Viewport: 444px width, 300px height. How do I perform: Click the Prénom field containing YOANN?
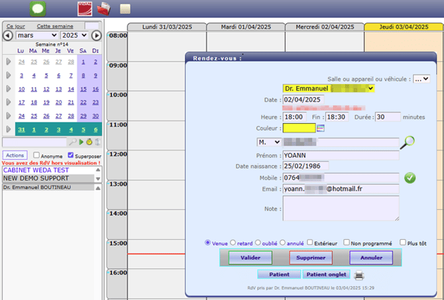tap(341, 156)
